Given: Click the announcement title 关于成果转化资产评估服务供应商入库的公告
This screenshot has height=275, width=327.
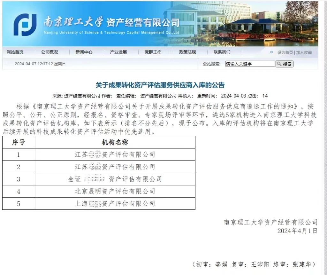Looking at the screenshot, I should pyautogui.click(x=160, y=85).
